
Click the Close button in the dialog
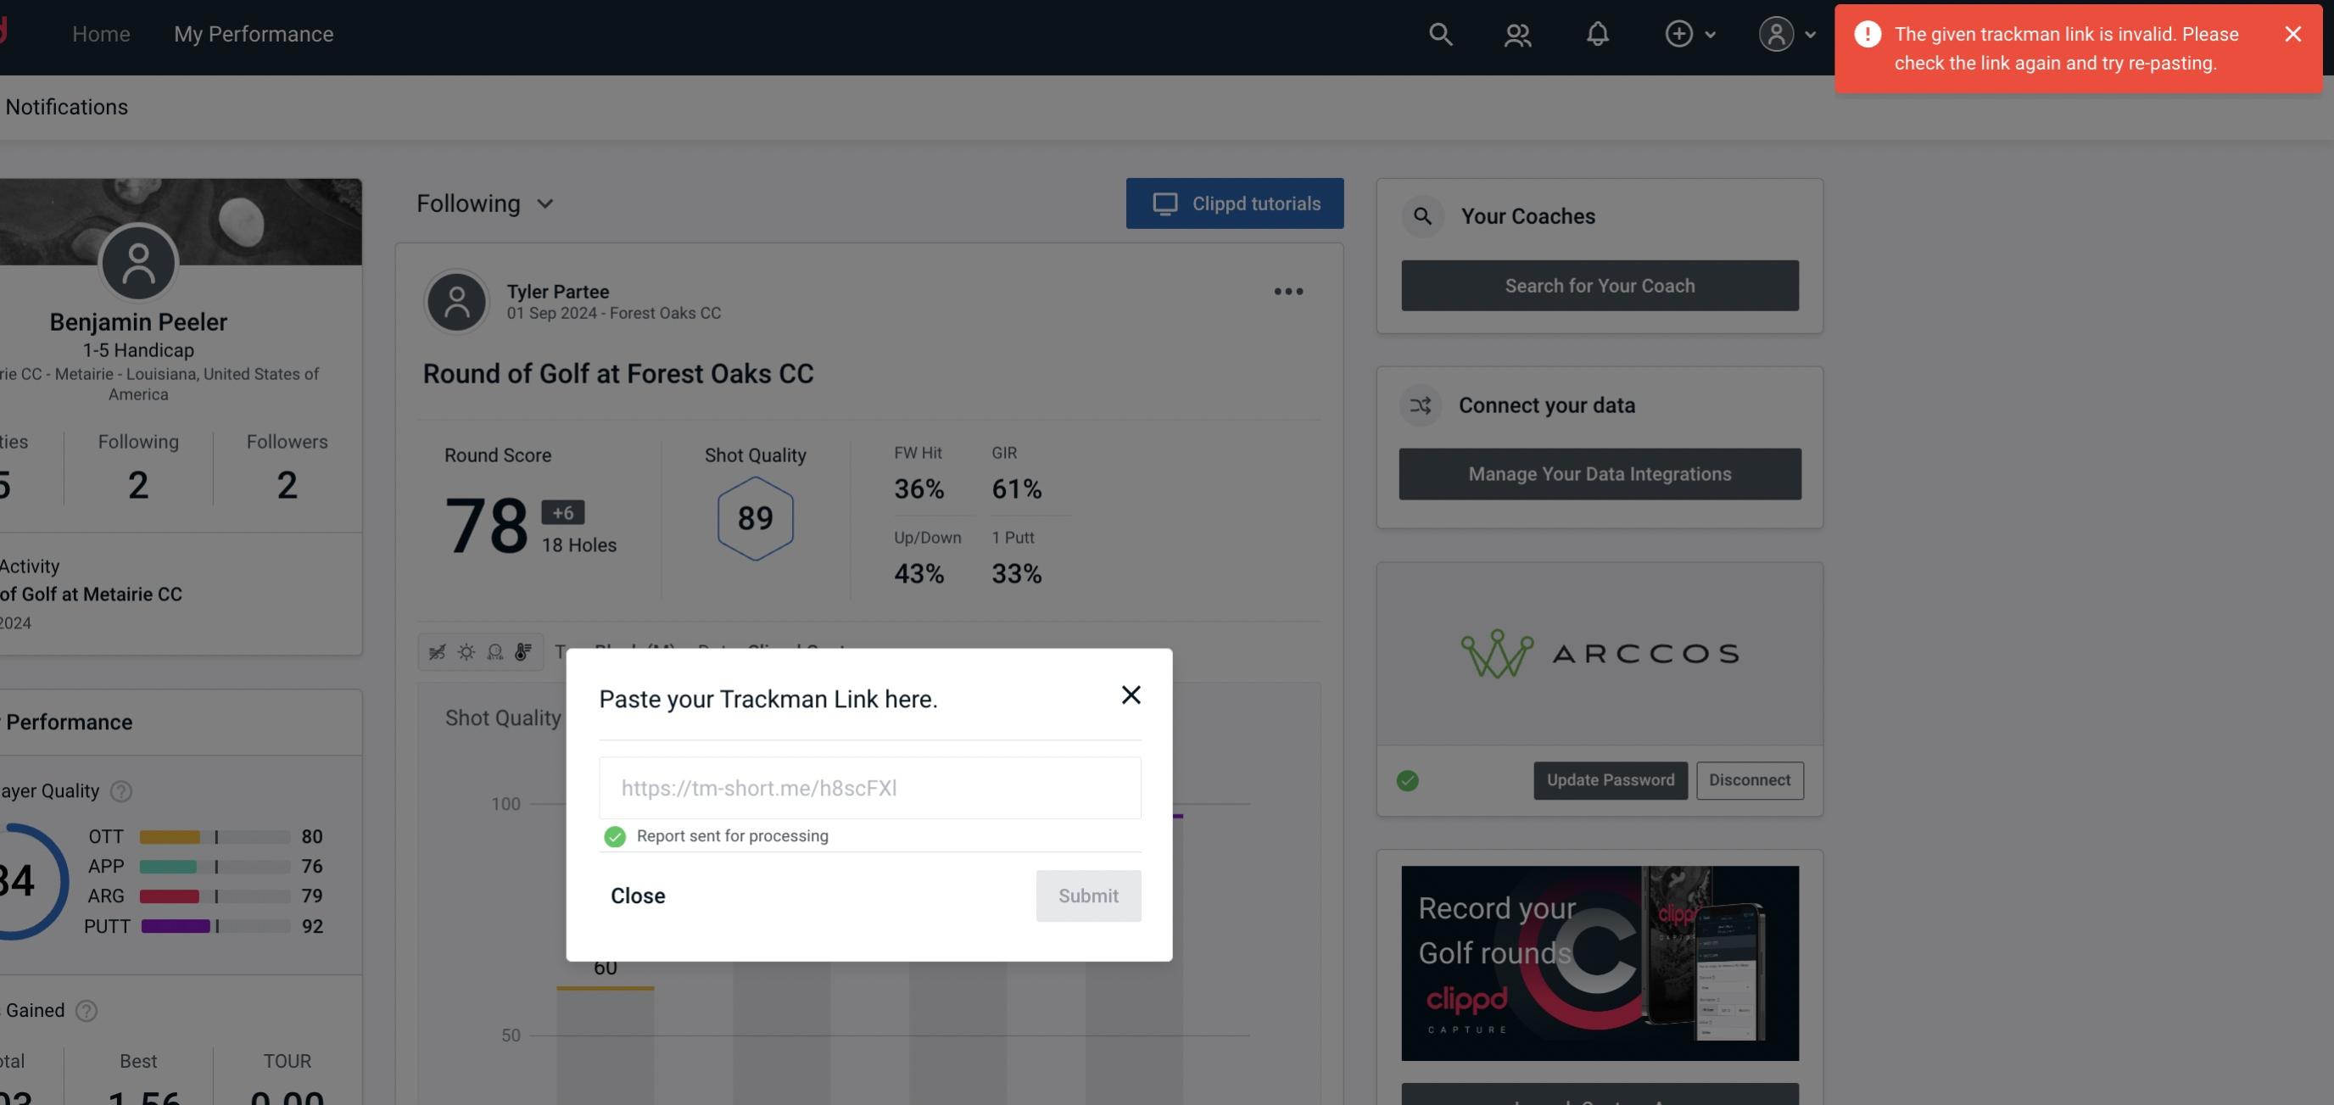pyautogui.click(x=637, y=895)
